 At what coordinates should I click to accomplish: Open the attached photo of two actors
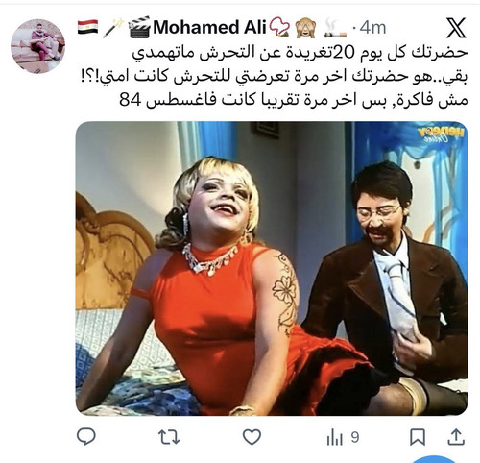point(272,268)
